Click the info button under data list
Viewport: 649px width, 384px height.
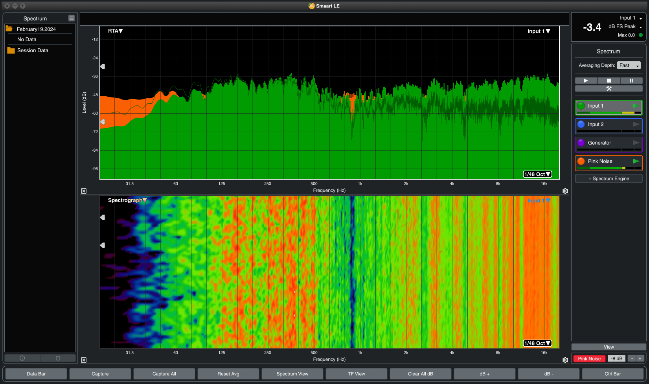(22, 358)
